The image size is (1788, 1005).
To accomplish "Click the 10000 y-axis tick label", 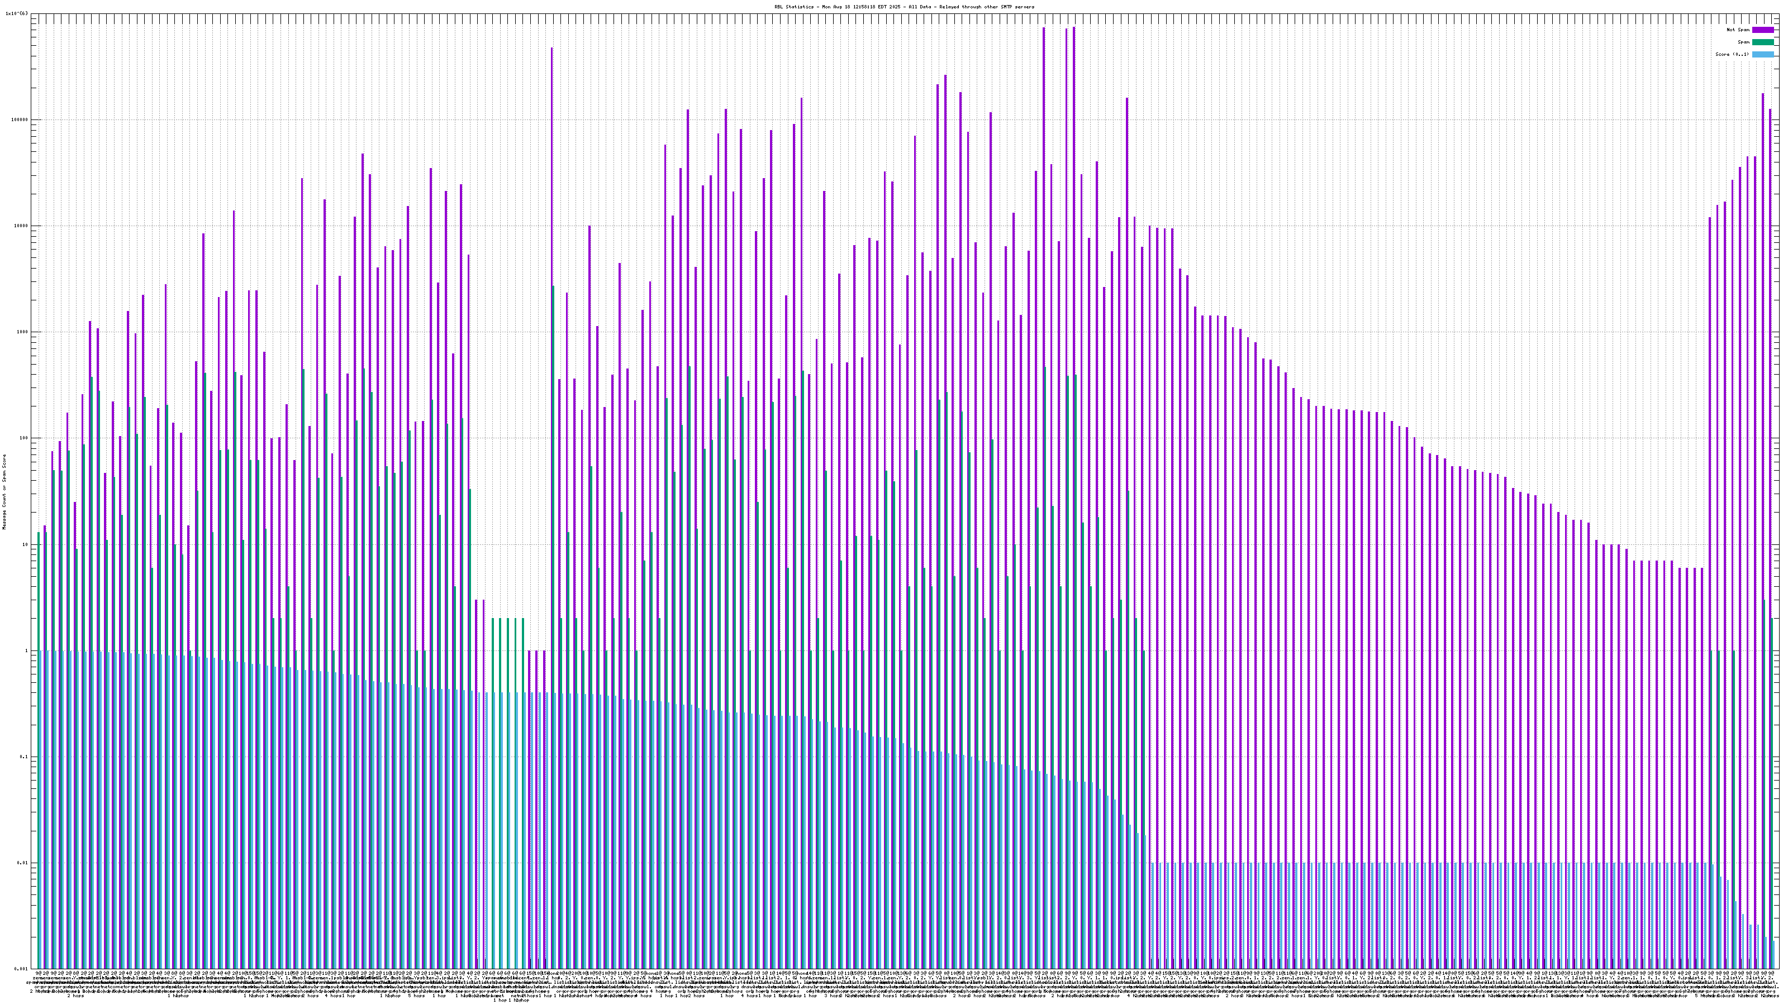I will tap(21, 226).
